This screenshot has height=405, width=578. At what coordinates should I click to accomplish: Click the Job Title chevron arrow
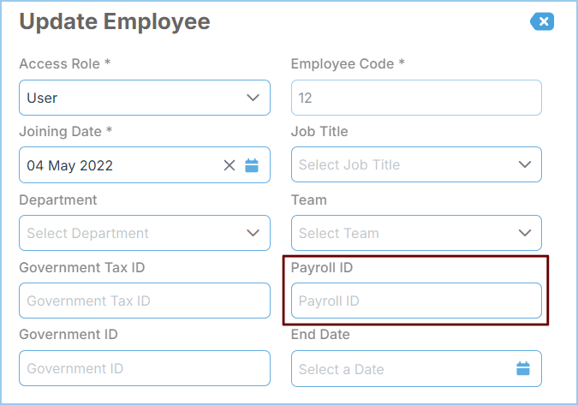525,164
